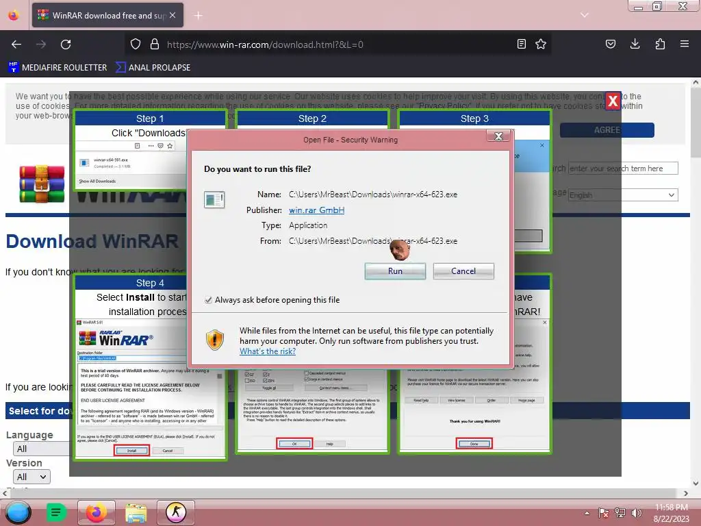The width and height of the screenshot is (701, 526).
Task: Click the search term input field
Action: [x=623, y=168]
